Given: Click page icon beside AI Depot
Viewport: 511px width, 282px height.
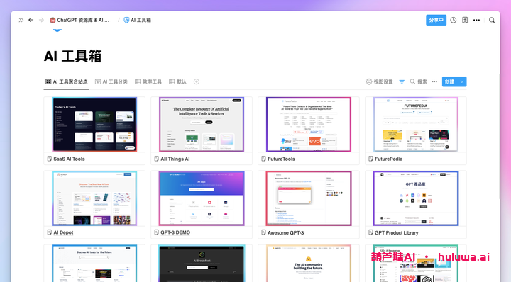Looking at the screenshot, I should click(49, 232).
